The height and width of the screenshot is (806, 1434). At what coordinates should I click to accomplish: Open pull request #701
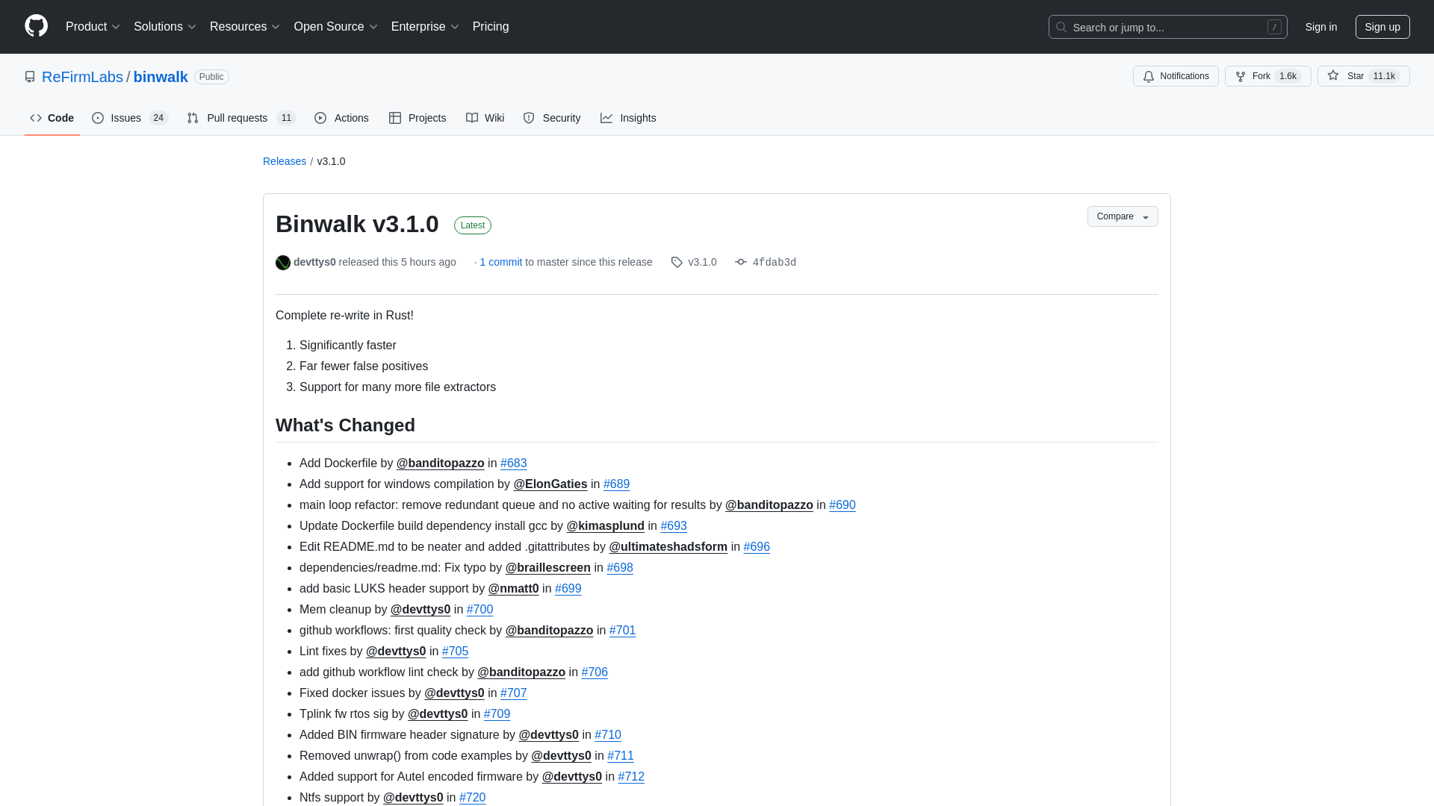(623, 631)
